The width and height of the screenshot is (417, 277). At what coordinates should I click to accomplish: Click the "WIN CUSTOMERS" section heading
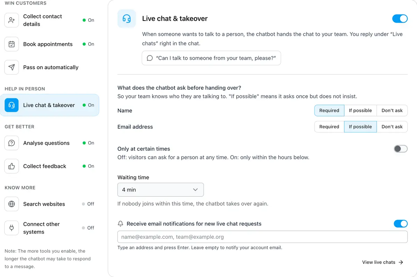point(25,3)
